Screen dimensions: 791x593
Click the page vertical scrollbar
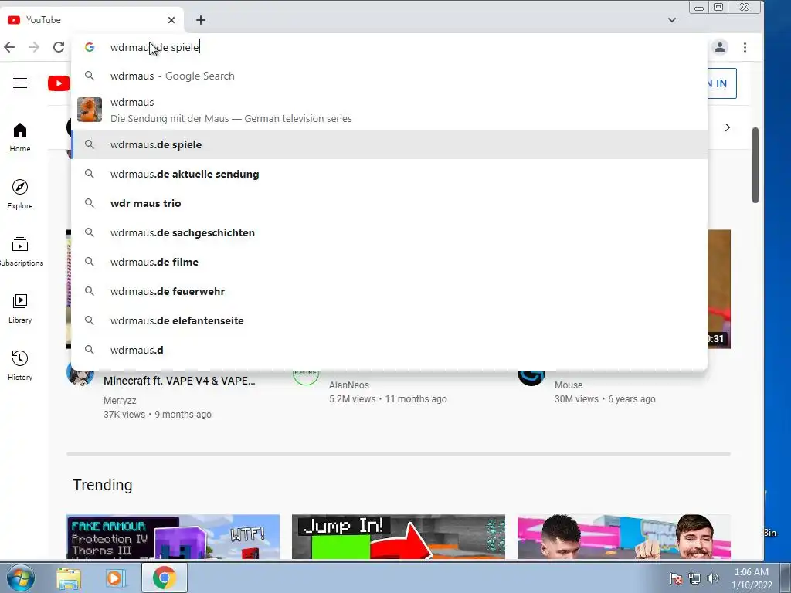[755, 165]
